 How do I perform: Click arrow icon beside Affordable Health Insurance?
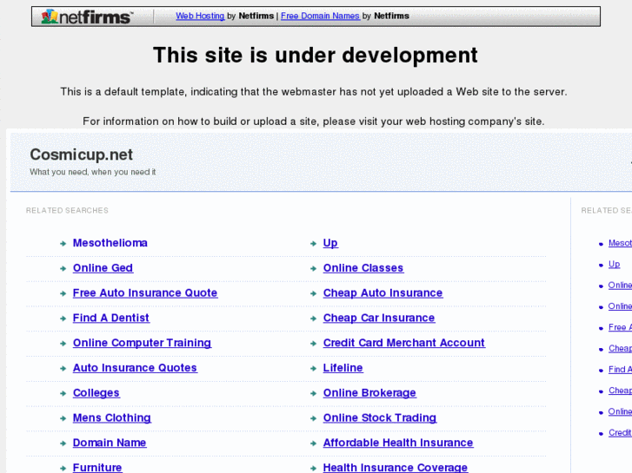[313, 443]
